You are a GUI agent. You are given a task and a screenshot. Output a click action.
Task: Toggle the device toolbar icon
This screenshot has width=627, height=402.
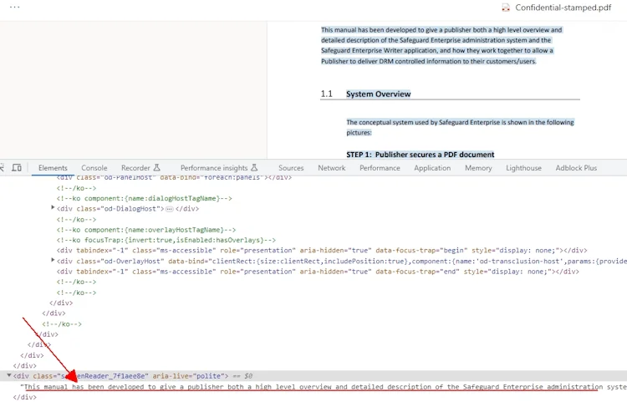coord(17,168)
